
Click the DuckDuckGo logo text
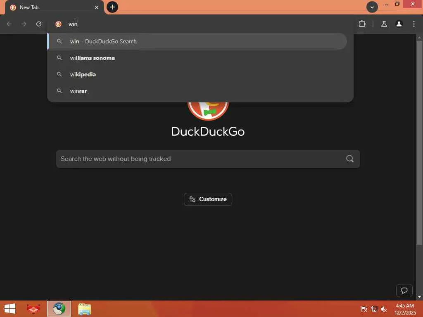pyautogui.click(x=208, y=132)
